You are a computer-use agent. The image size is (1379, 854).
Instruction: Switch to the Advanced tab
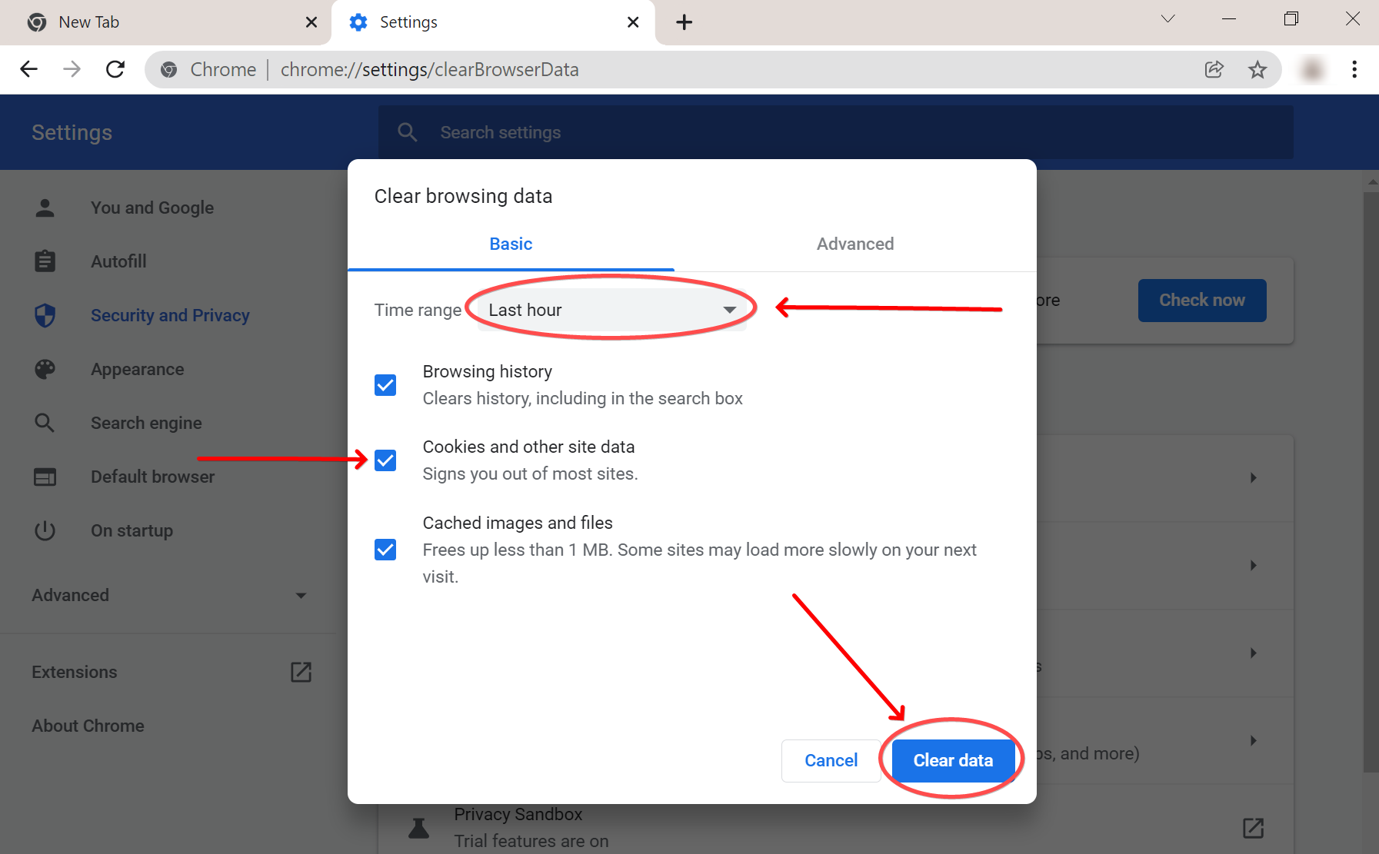(x=854, y=244)
